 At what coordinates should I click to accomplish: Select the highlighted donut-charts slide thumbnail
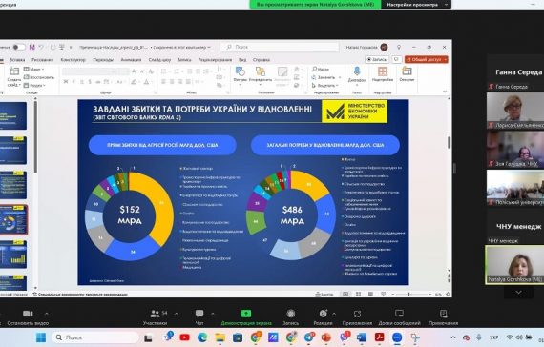[x=13, y=220]
